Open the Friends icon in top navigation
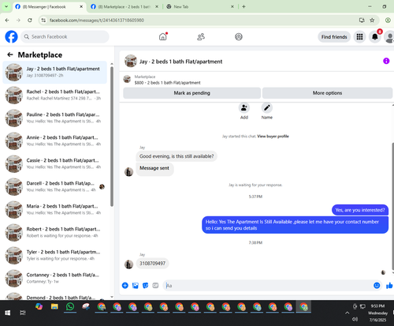 coord(201,37)
